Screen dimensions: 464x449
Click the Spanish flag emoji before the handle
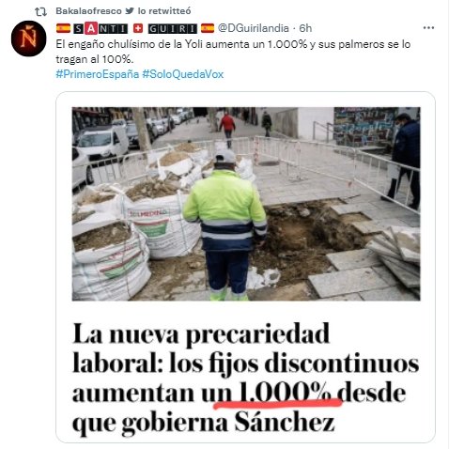click(208, 28)
